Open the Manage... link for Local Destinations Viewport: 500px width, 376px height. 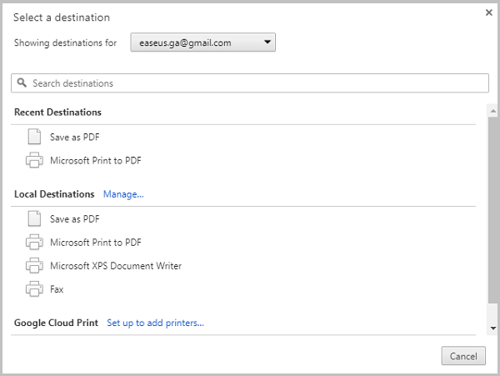pyautogui.click(x=123, y=194)
